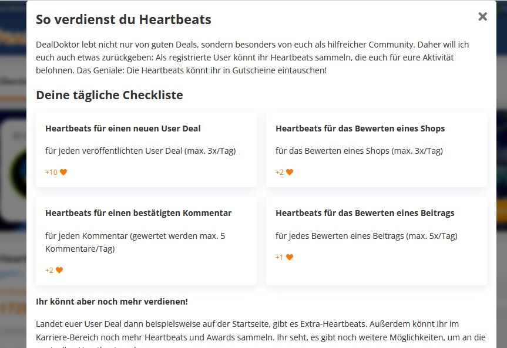Select 'Bewerten eines Shops' card heading
The height and width of the screenshot is (348, 507).
click(x=360, y=129)
